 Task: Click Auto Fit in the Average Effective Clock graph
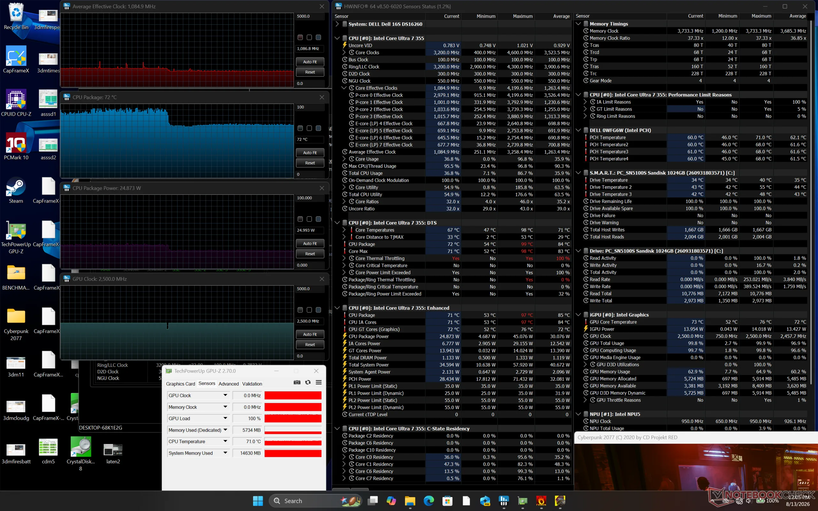310,62
